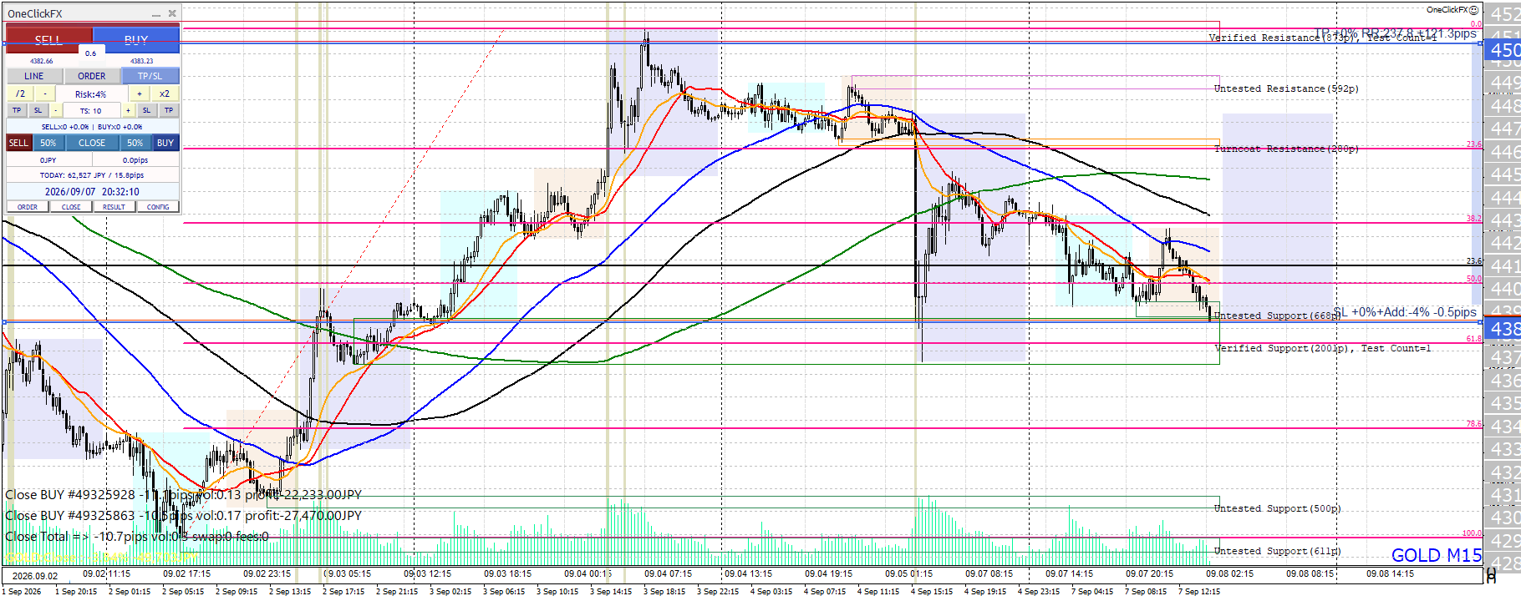The width and height of the screenshot is (1521, 601).
Task: Click the SL line label showing -0.5pips
Action: 1405,312
